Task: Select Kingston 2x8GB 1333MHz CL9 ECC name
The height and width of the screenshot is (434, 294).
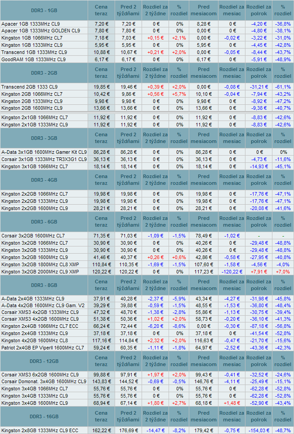Action: point(40,431)
